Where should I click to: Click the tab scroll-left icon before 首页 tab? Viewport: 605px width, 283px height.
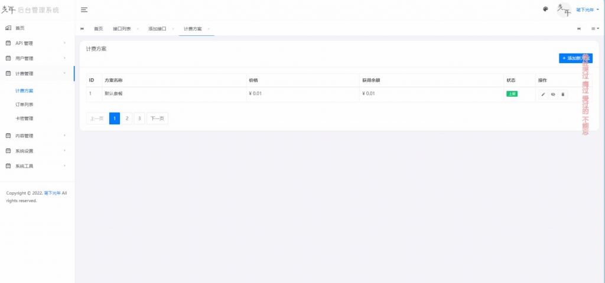click(82, 28)
